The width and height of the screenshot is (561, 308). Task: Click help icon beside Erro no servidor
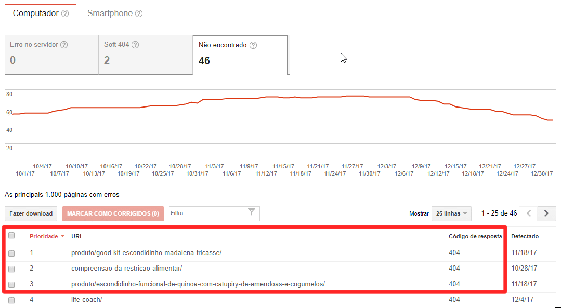coord(64,45)
